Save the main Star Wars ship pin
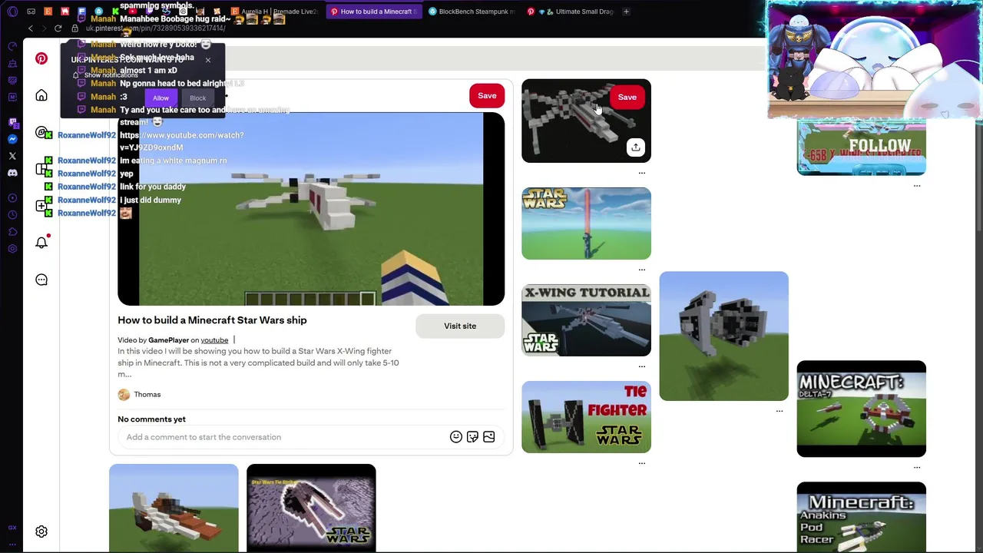The width and height of the screenshot is (983, 553). point(487,95)
